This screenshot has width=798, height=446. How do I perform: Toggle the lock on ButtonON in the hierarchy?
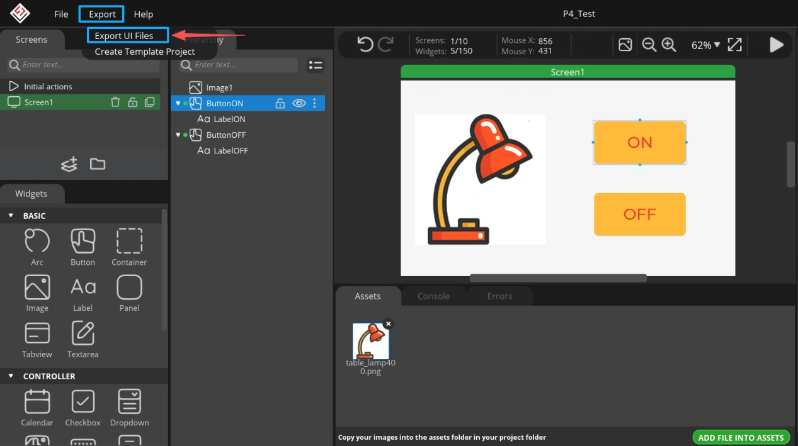[280, 103]
